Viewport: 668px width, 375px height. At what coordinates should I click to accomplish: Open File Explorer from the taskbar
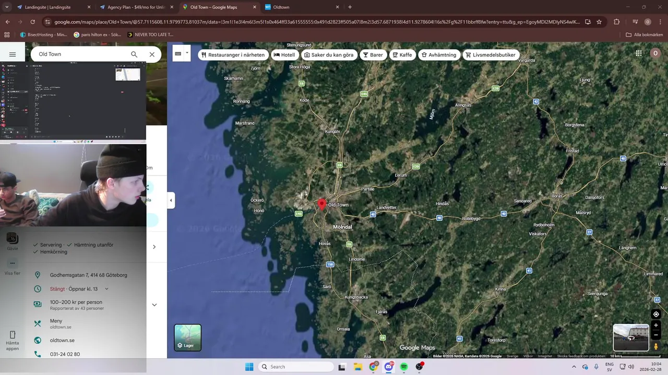click(x=357, y=367)
